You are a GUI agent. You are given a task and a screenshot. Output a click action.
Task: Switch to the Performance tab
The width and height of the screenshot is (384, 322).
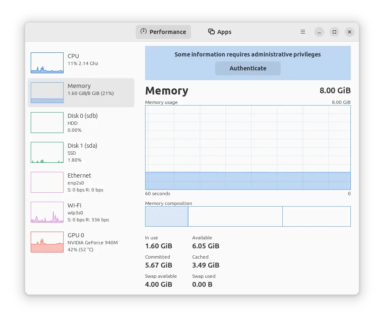(x=163, y=32)
